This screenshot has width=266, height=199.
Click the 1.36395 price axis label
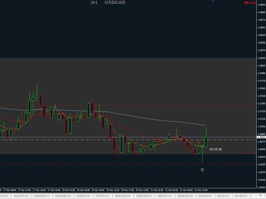point(261,165)
